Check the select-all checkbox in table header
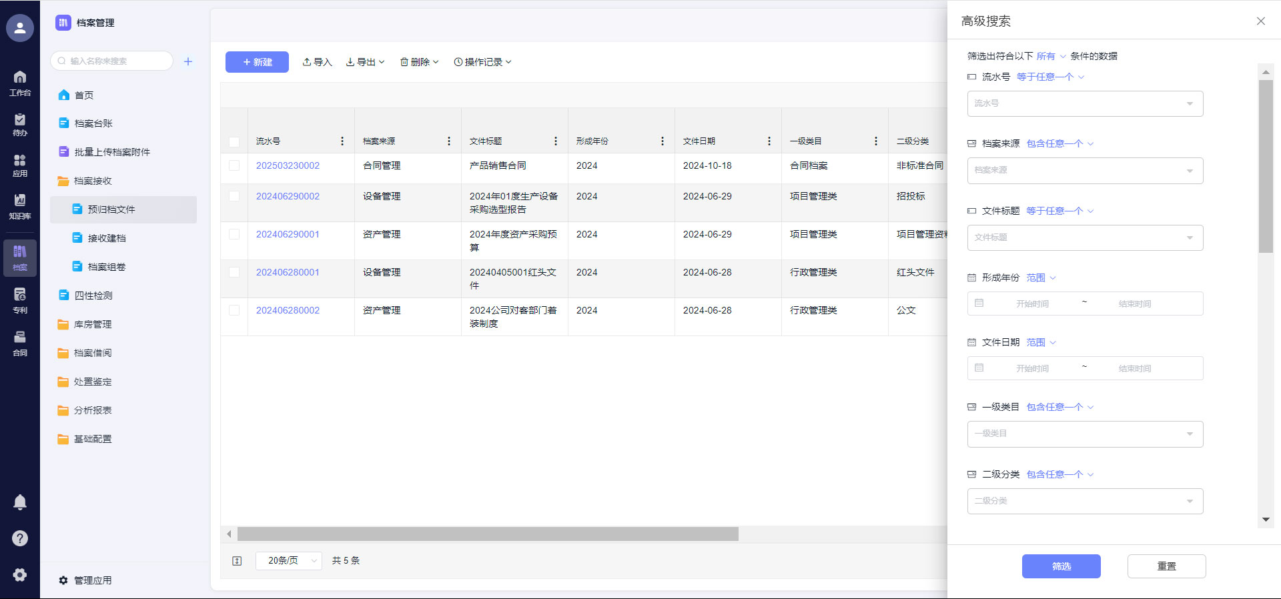Viewport: 1281px width, 599px height. 234,142
